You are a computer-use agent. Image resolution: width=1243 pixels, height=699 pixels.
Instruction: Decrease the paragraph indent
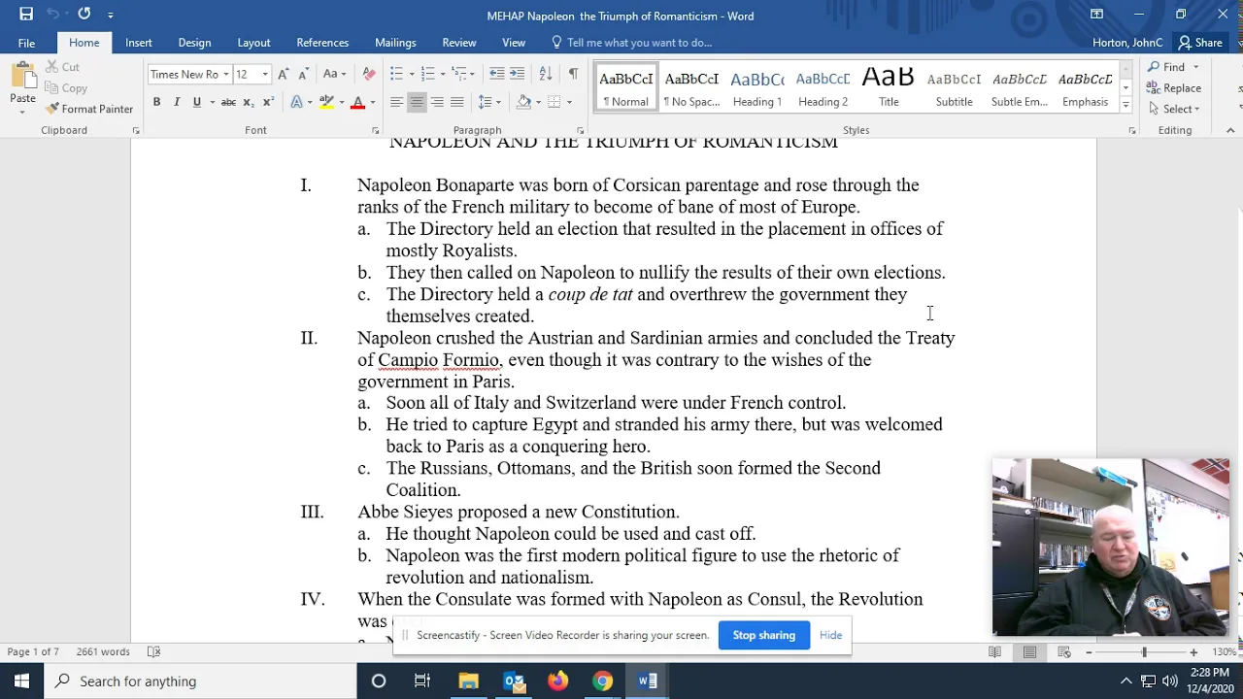point(496,74)
